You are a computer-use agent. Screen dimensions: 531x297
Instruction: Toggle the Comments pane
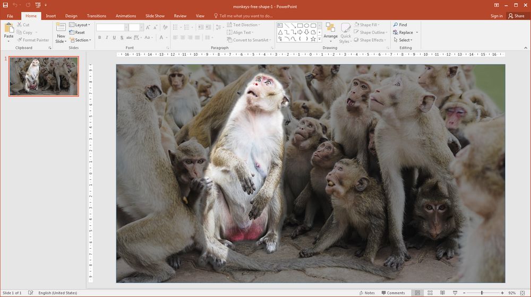[393, 293]
